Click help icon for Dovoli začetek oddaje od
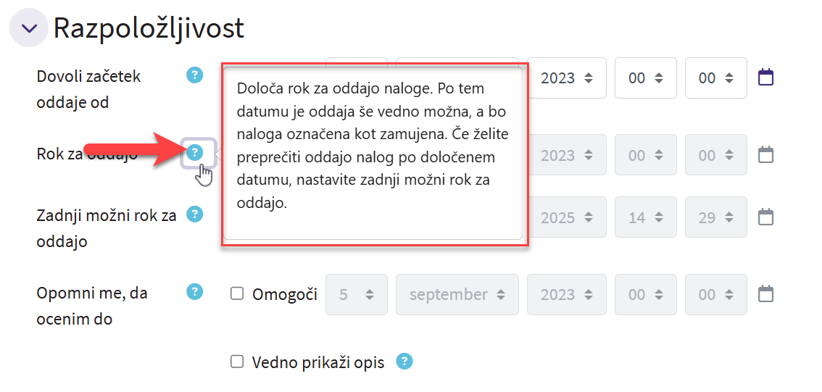The height and width of the screenshot is (392, 822). tap(194, 75)
